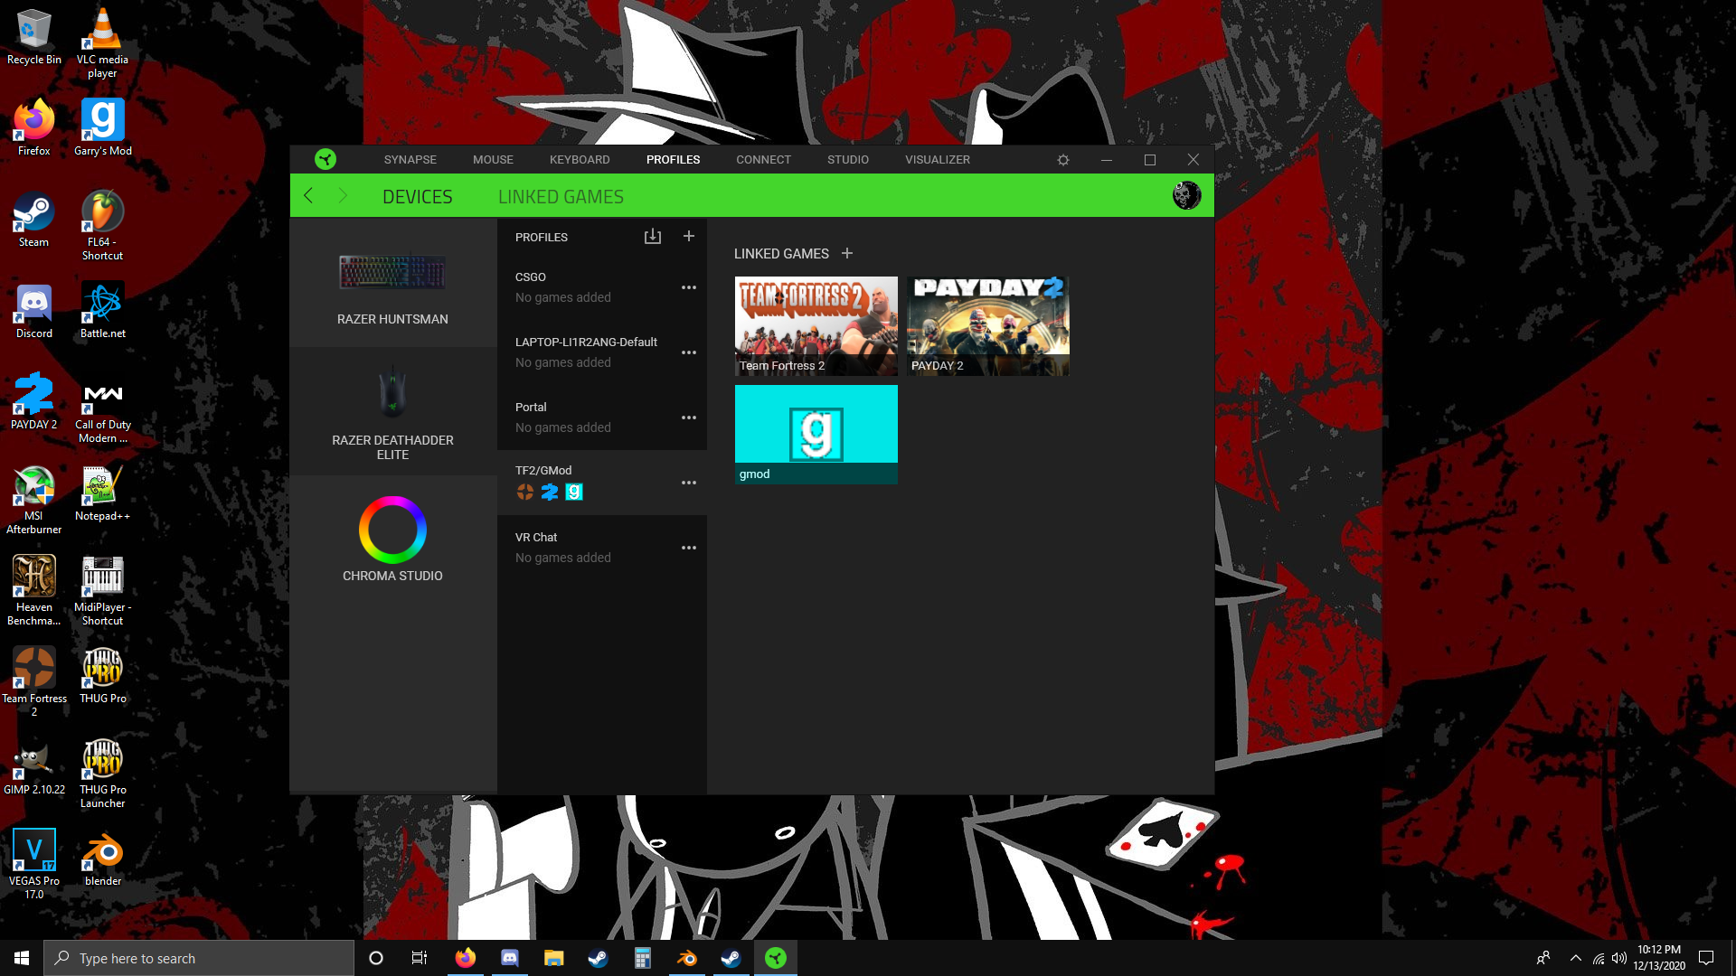Screen dimensions: 1736x976
Task: Open Discord from the taskbar
Action: (510, 958)
